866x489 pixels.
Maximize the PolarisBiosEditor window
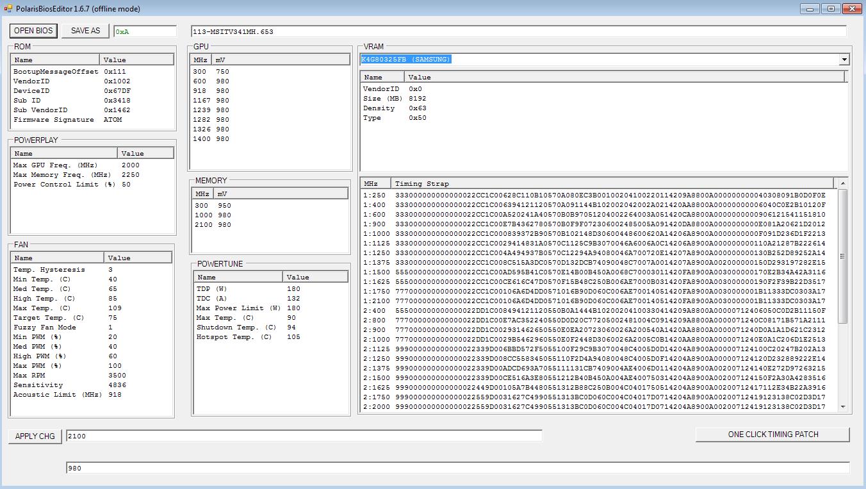click(831, 8)
